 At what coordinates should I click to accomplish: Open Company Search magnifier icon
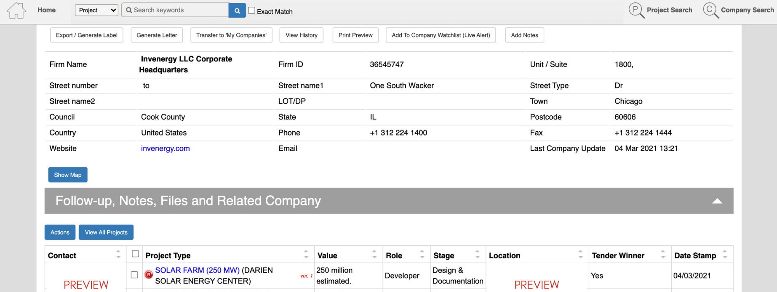click(x=711, y=11)
